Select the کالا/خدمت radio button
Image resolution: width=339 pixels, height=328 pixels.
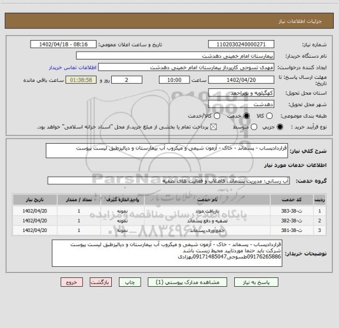point(217,116)
